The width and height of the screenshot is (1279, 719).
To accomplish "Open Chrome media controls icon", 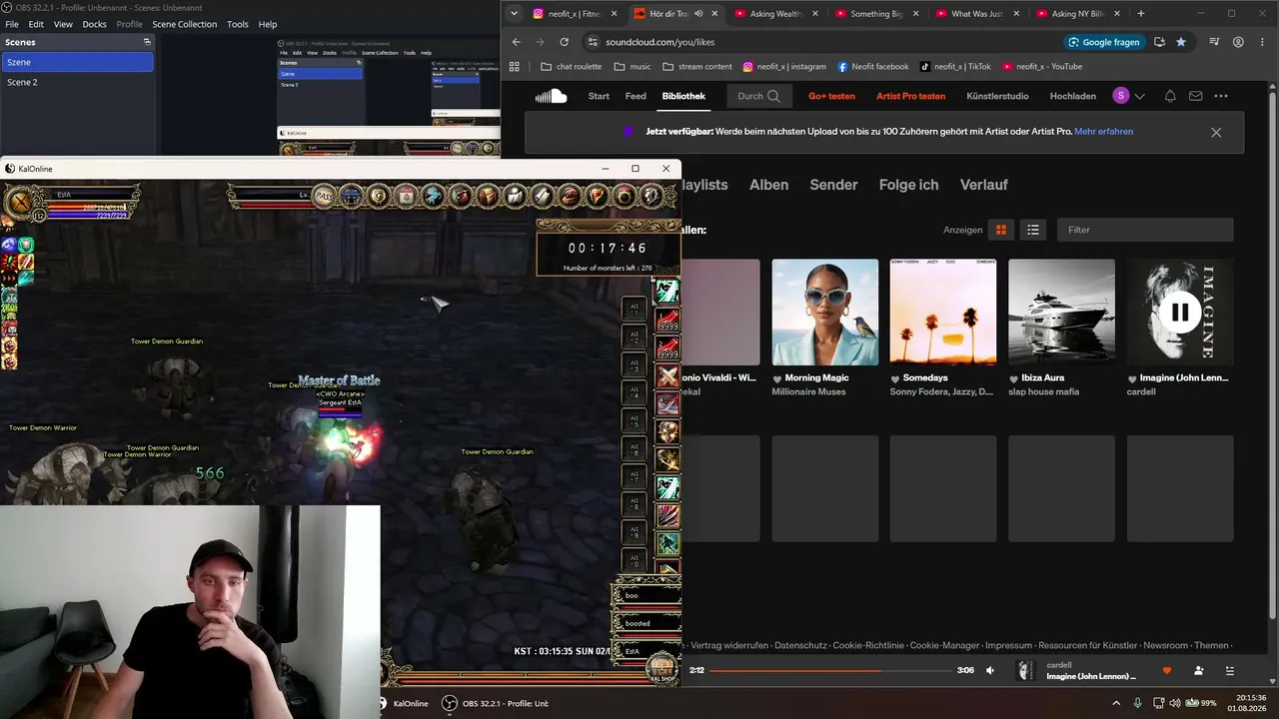I will pyautogui.click(x=1213, y=42).
